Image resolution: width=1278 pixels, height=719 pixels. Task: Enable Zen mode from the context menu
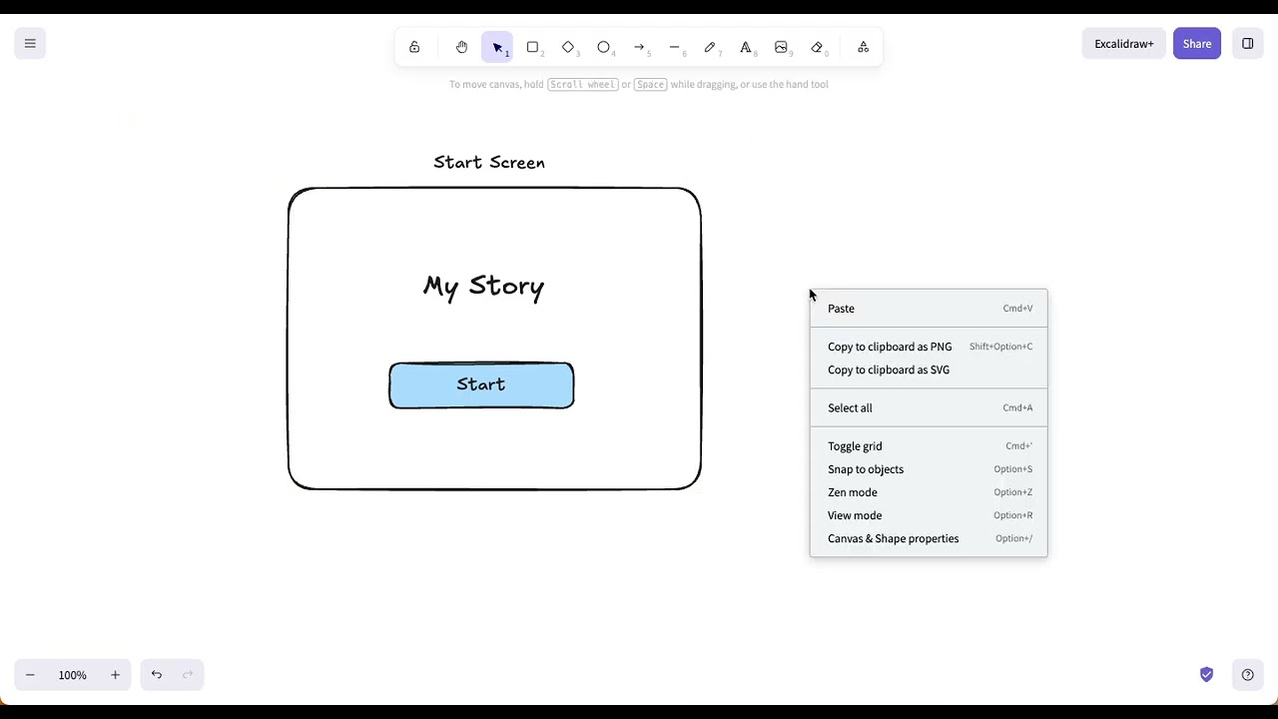(929, 492)
